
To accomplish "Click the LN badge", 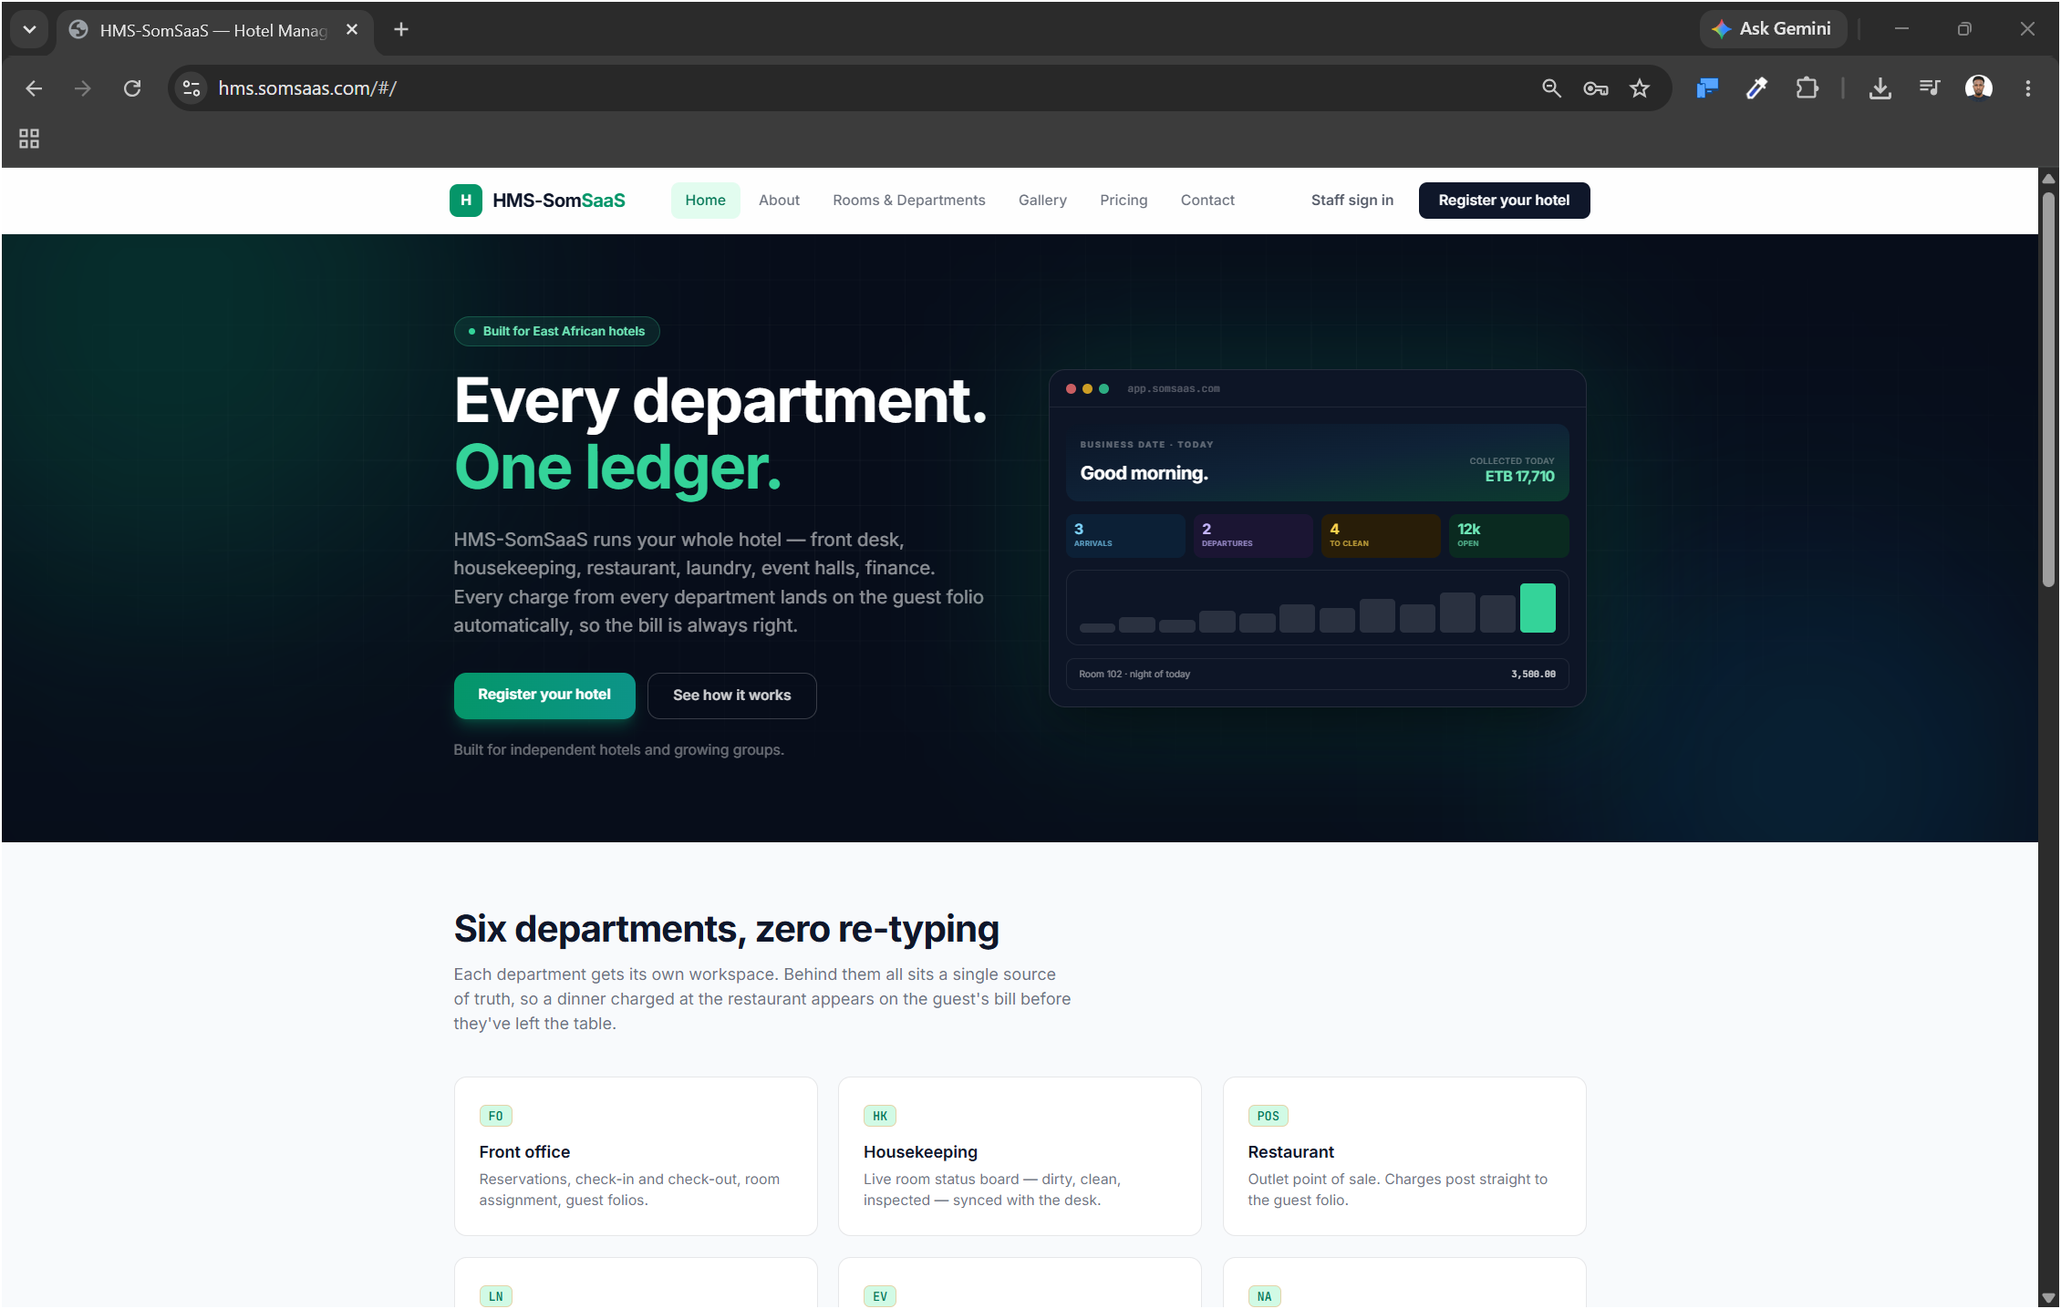I will 496,1296.
